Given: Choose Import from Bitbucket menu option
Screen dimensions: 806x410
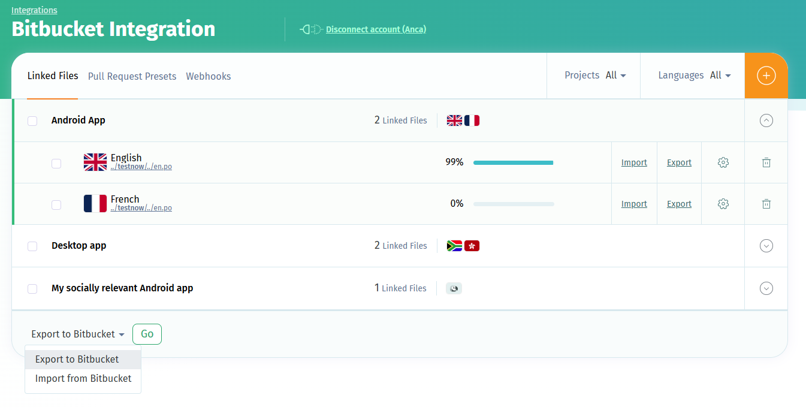Looking at the screenshot, I should 83,378.
